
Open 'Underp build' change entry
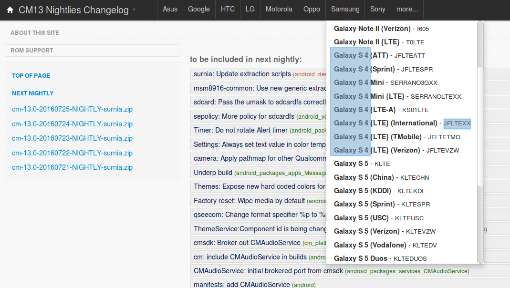213,173
